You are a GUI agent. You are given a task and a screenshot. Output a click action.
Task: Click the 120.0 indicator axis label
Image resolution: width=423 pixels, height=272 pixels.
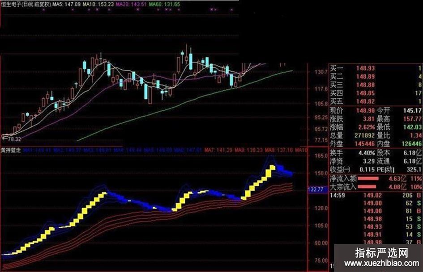coord(321,208)
